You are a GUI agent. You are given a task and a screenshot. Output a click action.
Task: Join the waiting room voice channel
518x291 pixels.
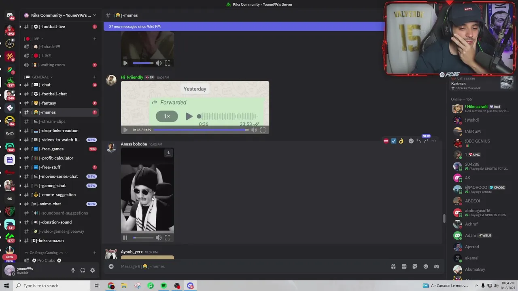[60, 65]
